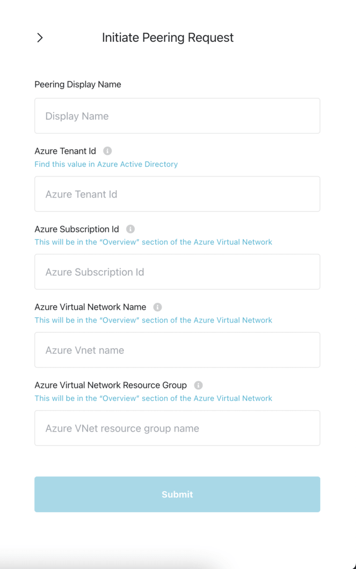Click the Overview hint link under Virtual Network Name
This screenshot has height=569, width=356.
(x=153, y=320)
